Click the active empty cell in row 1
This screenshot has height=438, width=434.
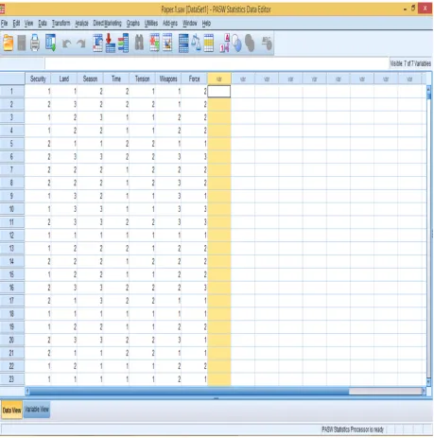[219, 92]
